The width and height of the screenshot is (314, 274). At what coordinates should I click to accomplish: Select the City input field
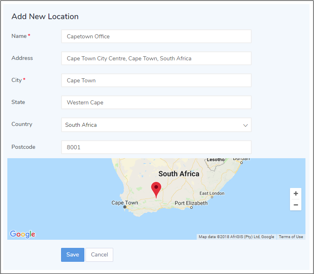156,80
